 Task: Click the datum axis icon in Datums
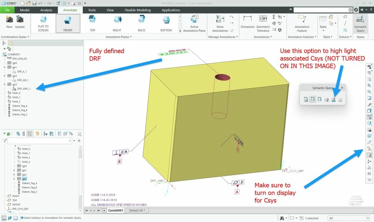pos(345,23)
